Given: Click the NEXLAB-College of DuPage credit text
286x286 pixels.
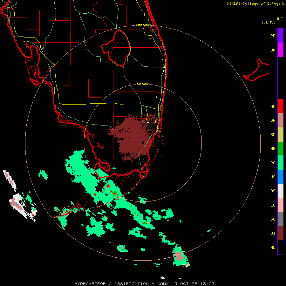Looking at the screenshot, I should click(254, 3).
